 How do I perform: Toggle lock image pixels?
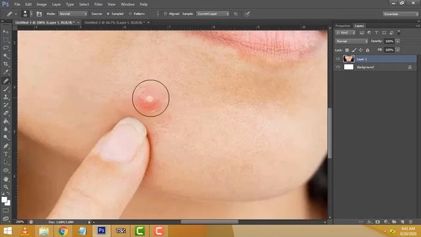[354, 50]
